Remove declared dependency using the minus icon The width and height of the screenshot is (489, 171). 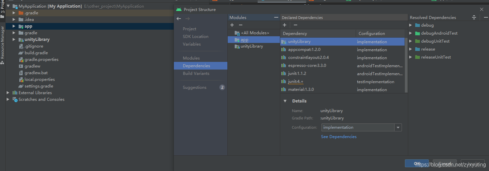296,25
